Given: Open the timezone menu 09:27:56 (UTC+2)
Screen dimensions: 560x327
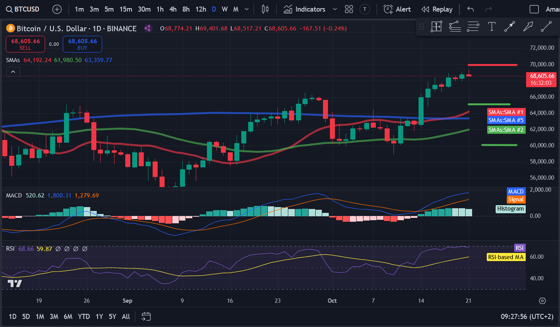Looking at the screenshot, I should tap(527, 317).
